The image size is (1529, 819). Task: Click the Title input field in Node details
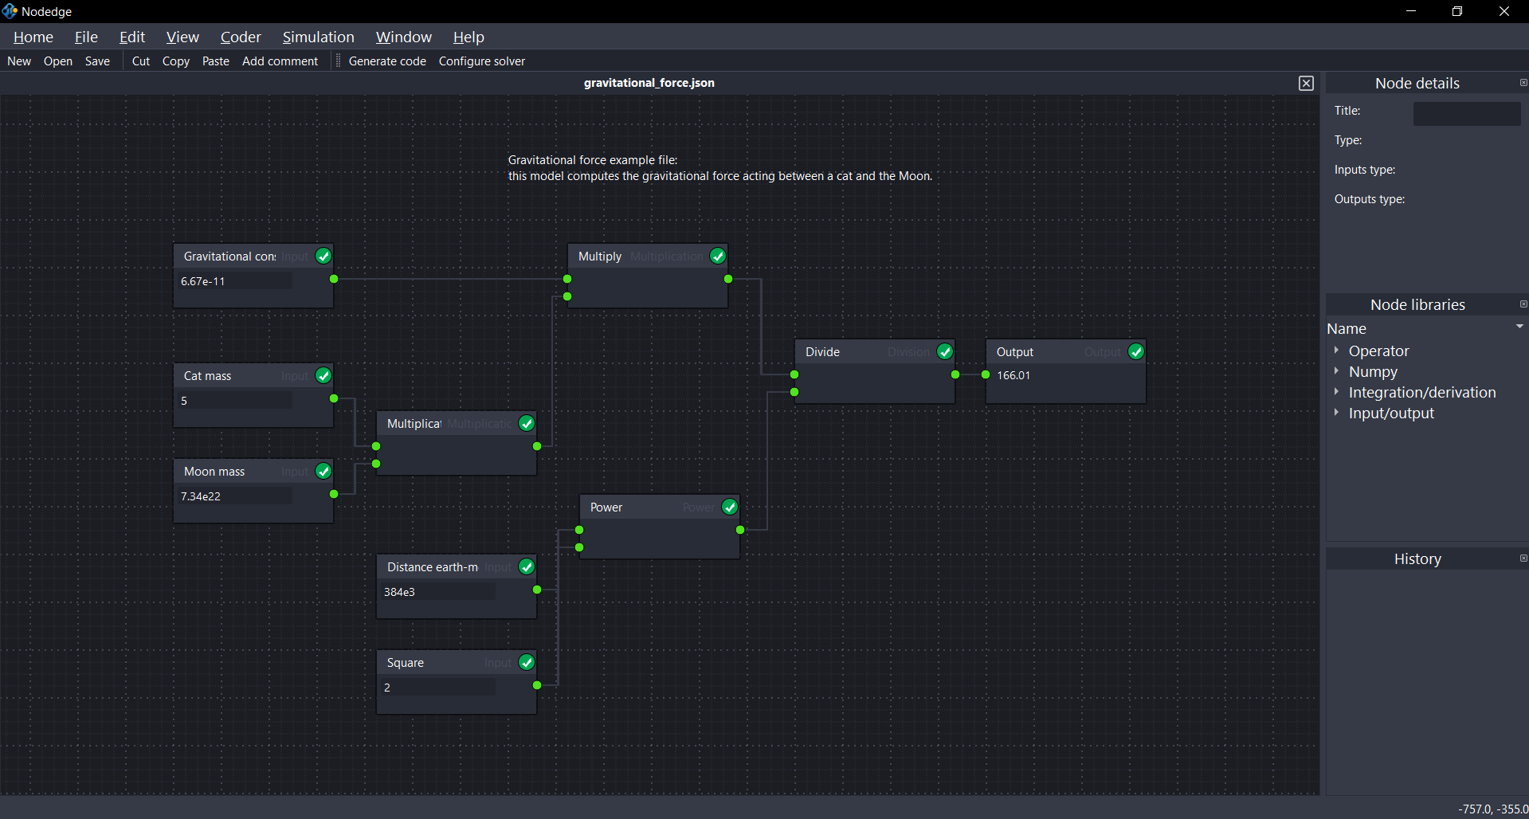[x=1467, y=114]
